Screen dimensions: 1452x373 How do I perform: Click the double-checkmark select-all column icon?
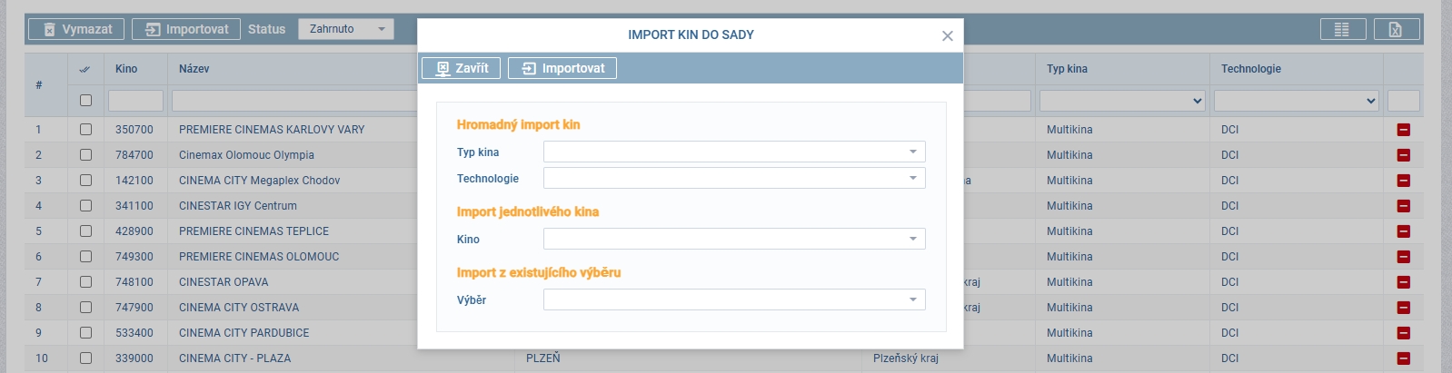click(x=85, y=69)
